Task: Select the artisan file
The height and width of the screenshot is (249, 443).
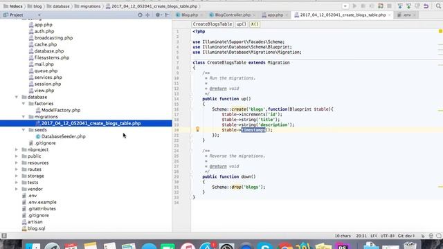Action: (32, 222)
